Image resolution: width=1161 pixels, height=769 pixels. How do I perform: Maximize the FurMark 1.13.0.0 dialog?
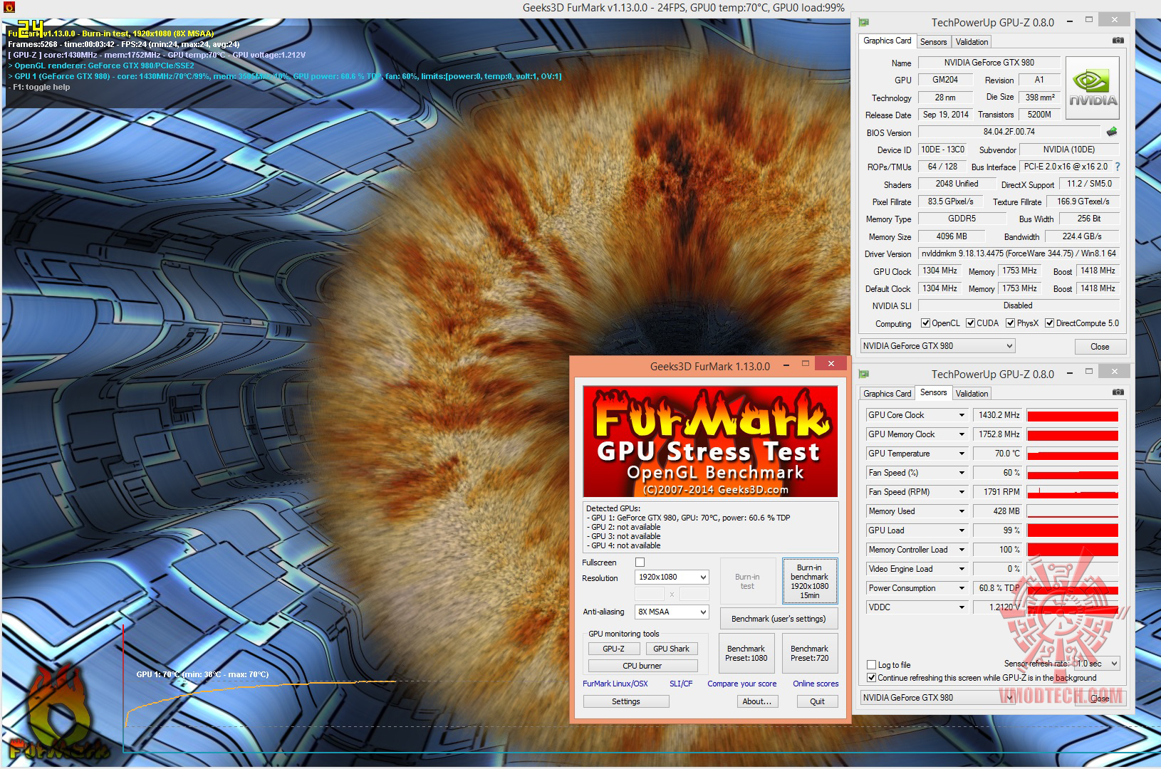point(806,364)
